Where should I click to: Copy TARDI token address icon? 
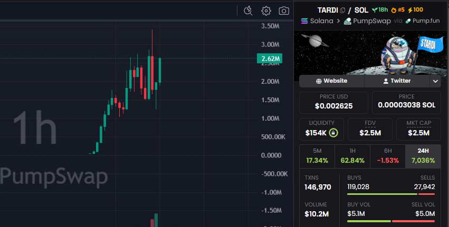pos(342,11)
